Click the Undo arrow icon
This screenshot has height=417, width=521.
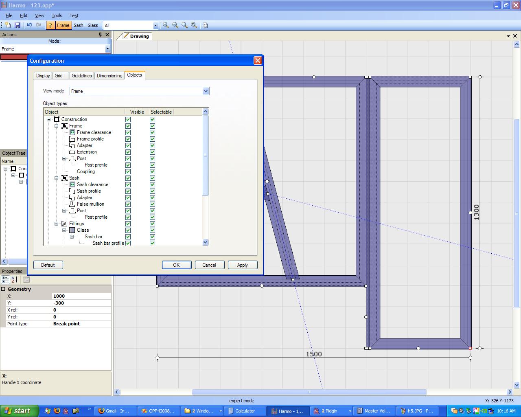coord(29,25)
